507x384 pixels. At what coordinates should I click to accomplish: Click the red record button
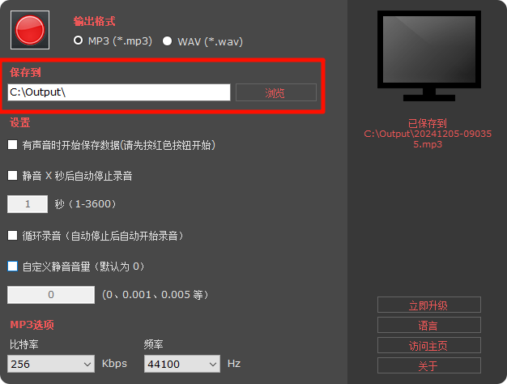pyautogui.click(x=30, y=30)
